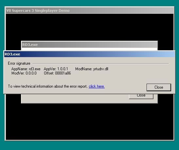The width and height of the screenshot is (179, 150).
Task: Click the white strip of background RD3.exe dialog
Action: (x=90, y=49)
